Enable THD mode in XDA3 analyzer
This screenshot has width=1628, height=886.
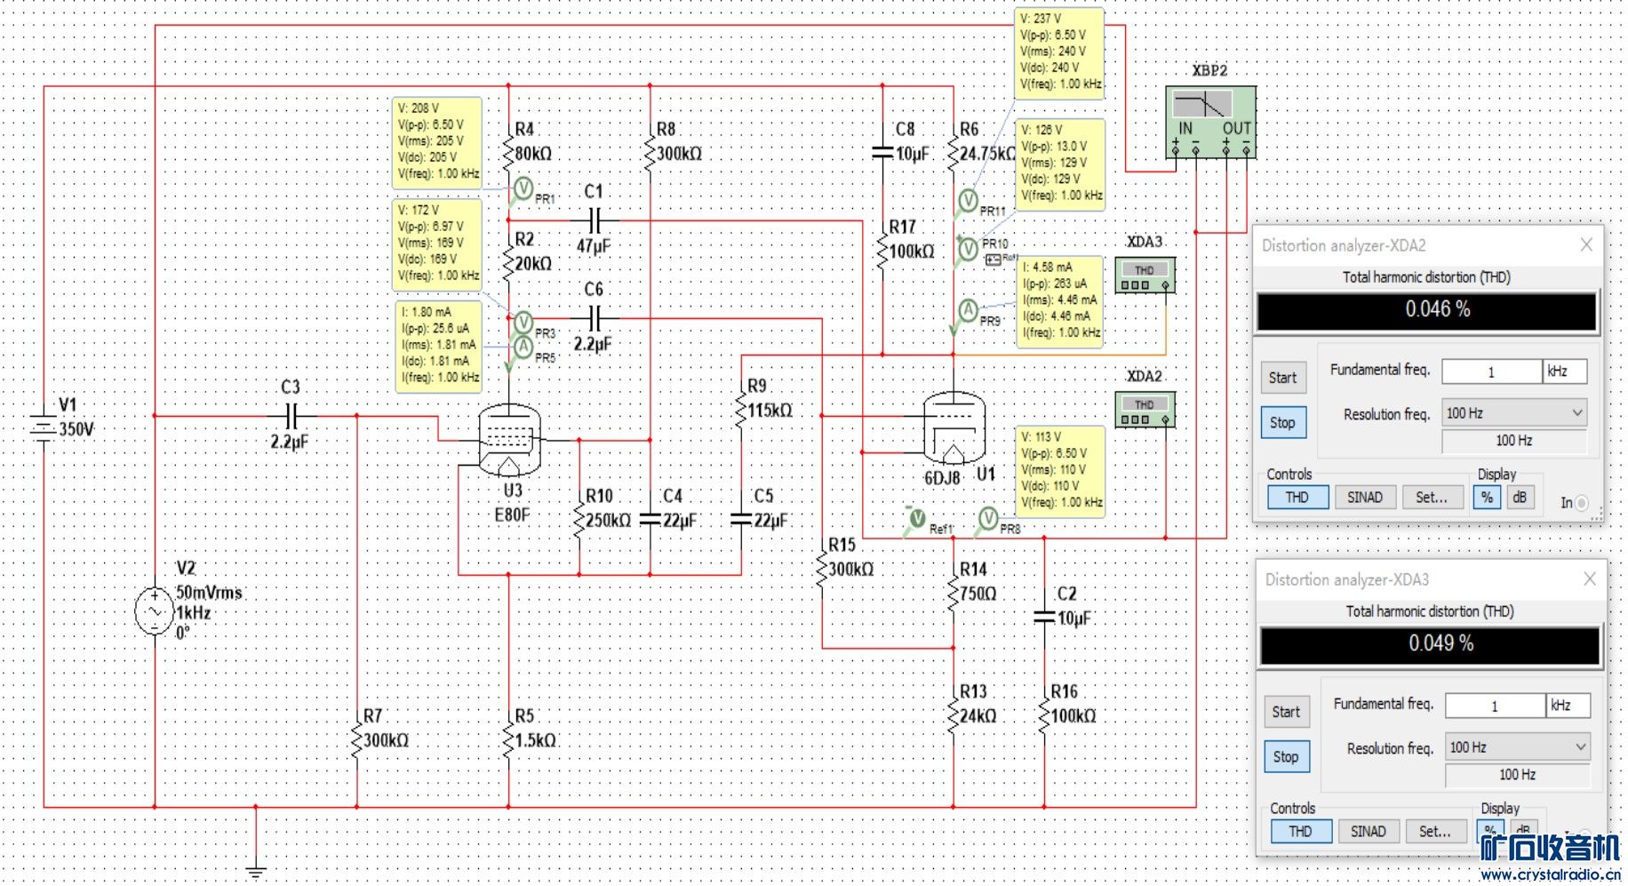[x=1301, y=832]
